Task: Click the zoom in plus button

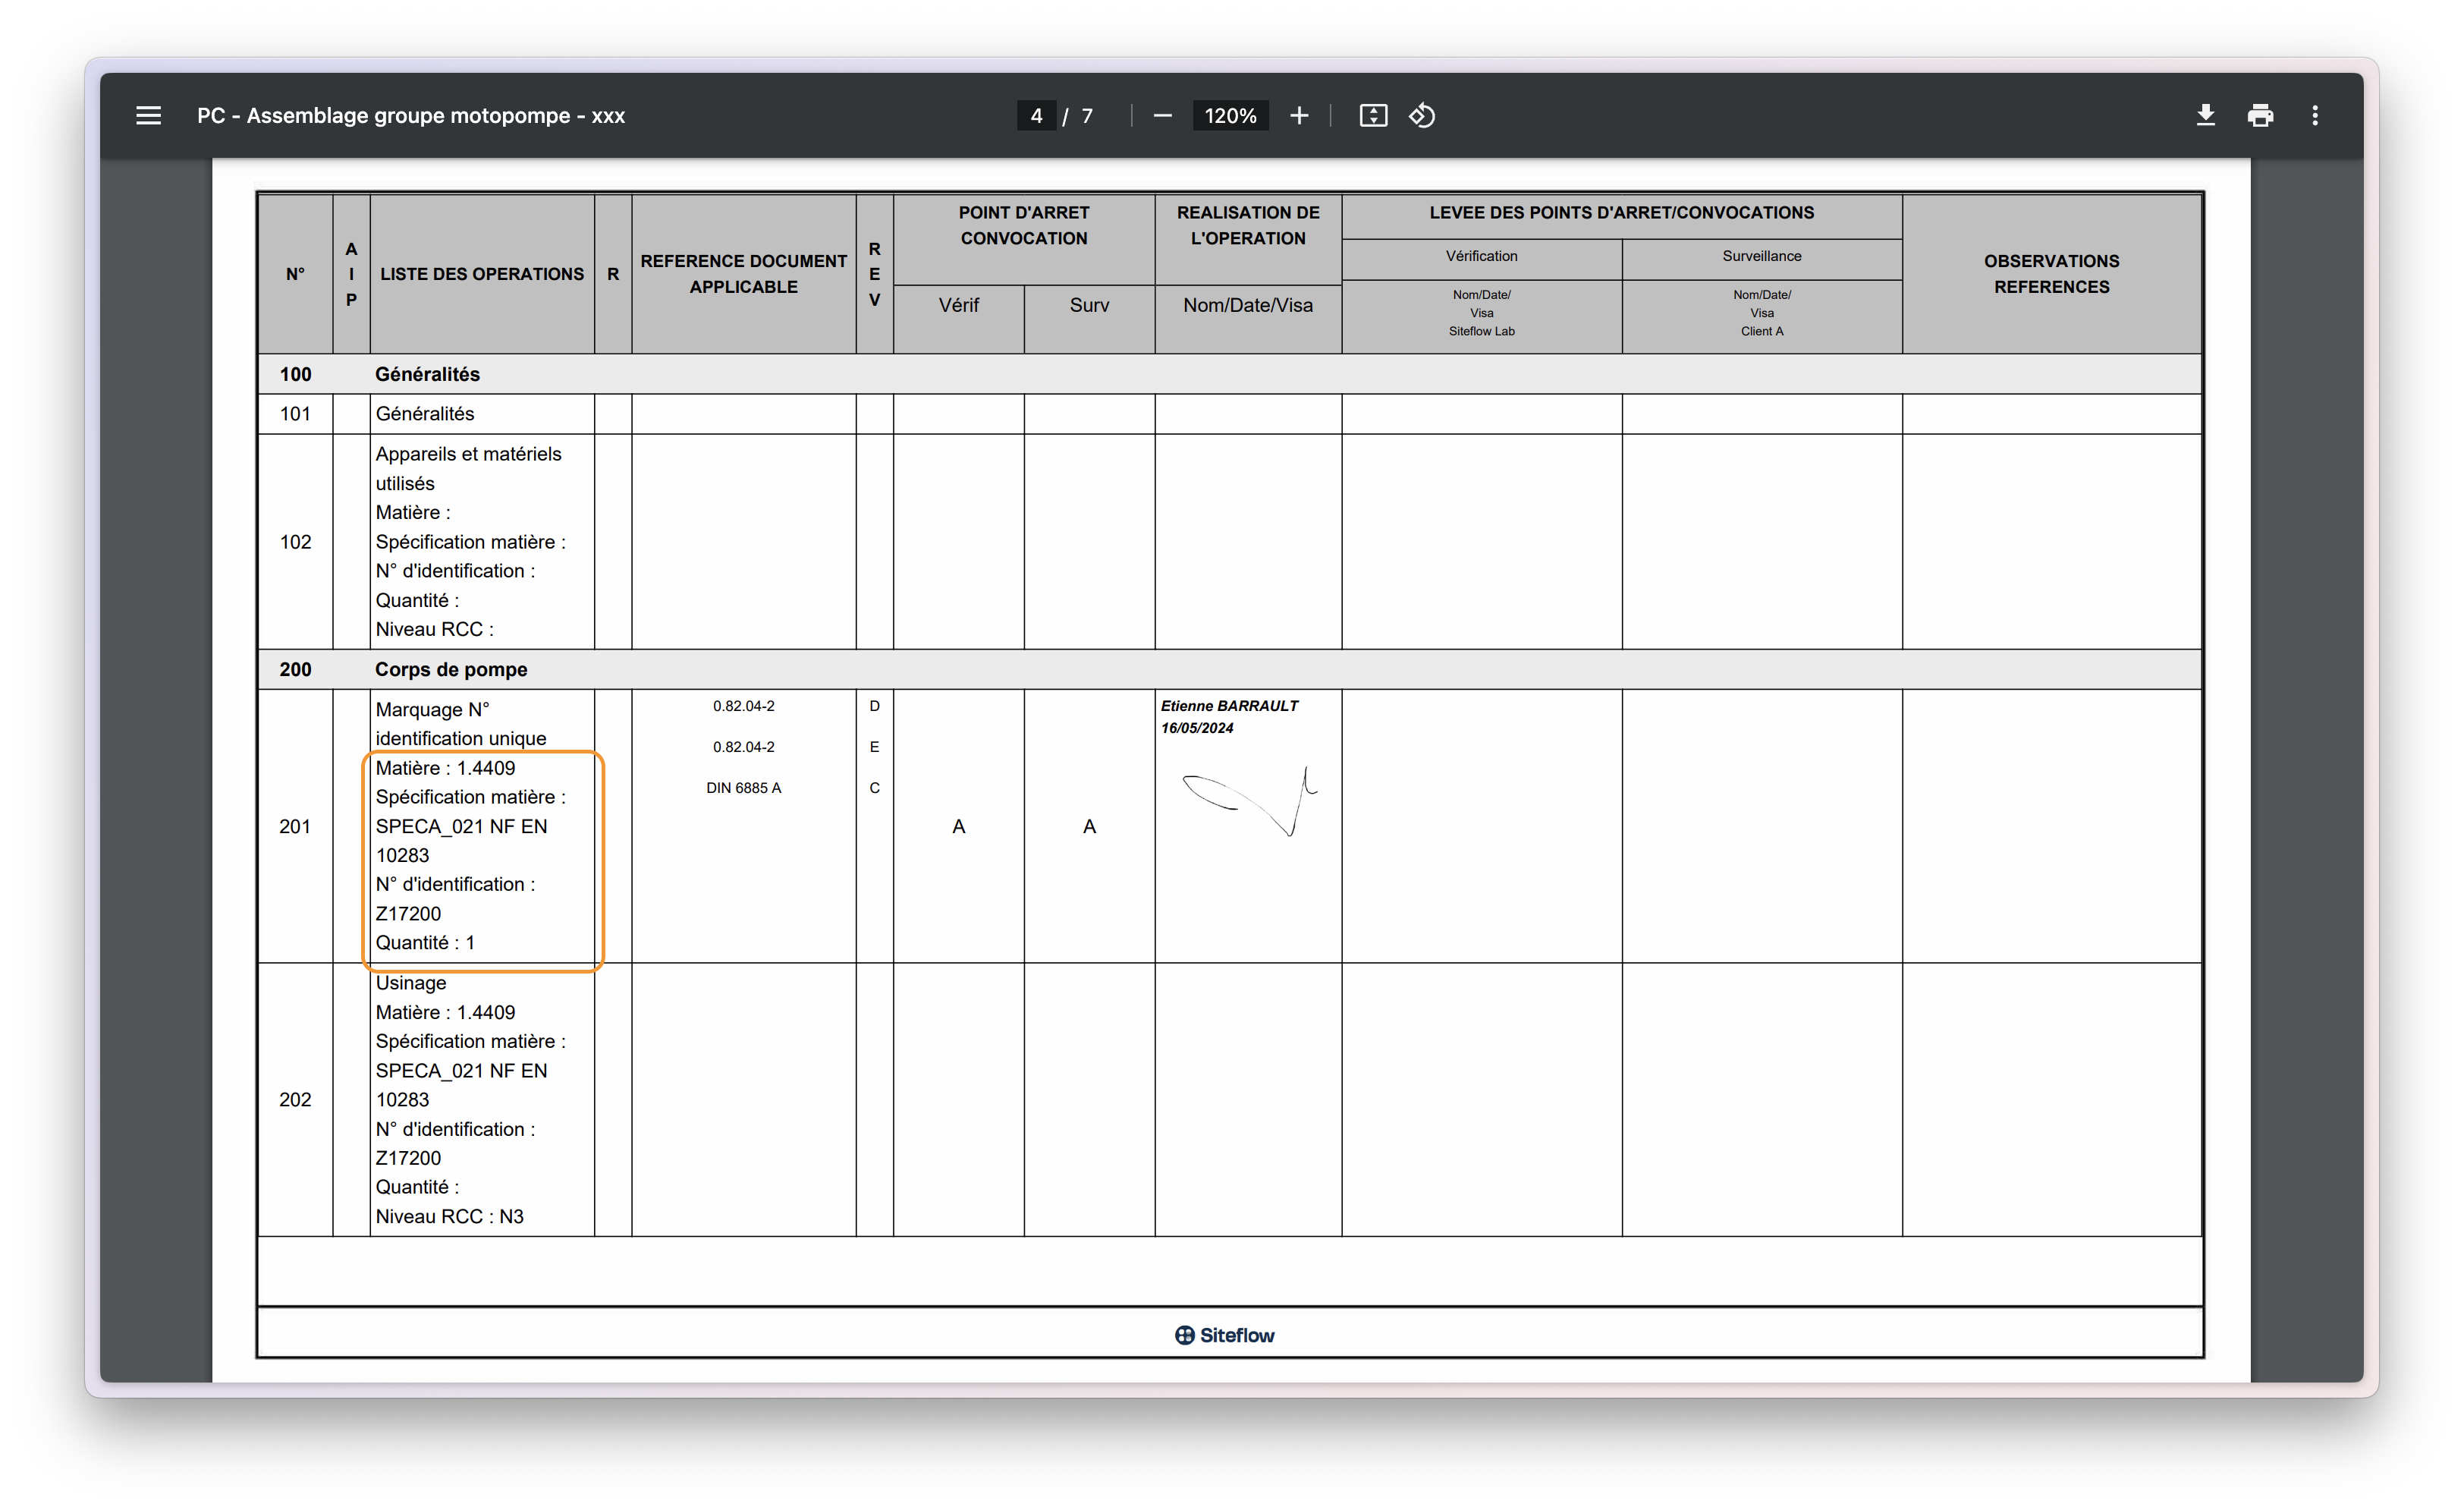Action: (x=1299, y=116)
